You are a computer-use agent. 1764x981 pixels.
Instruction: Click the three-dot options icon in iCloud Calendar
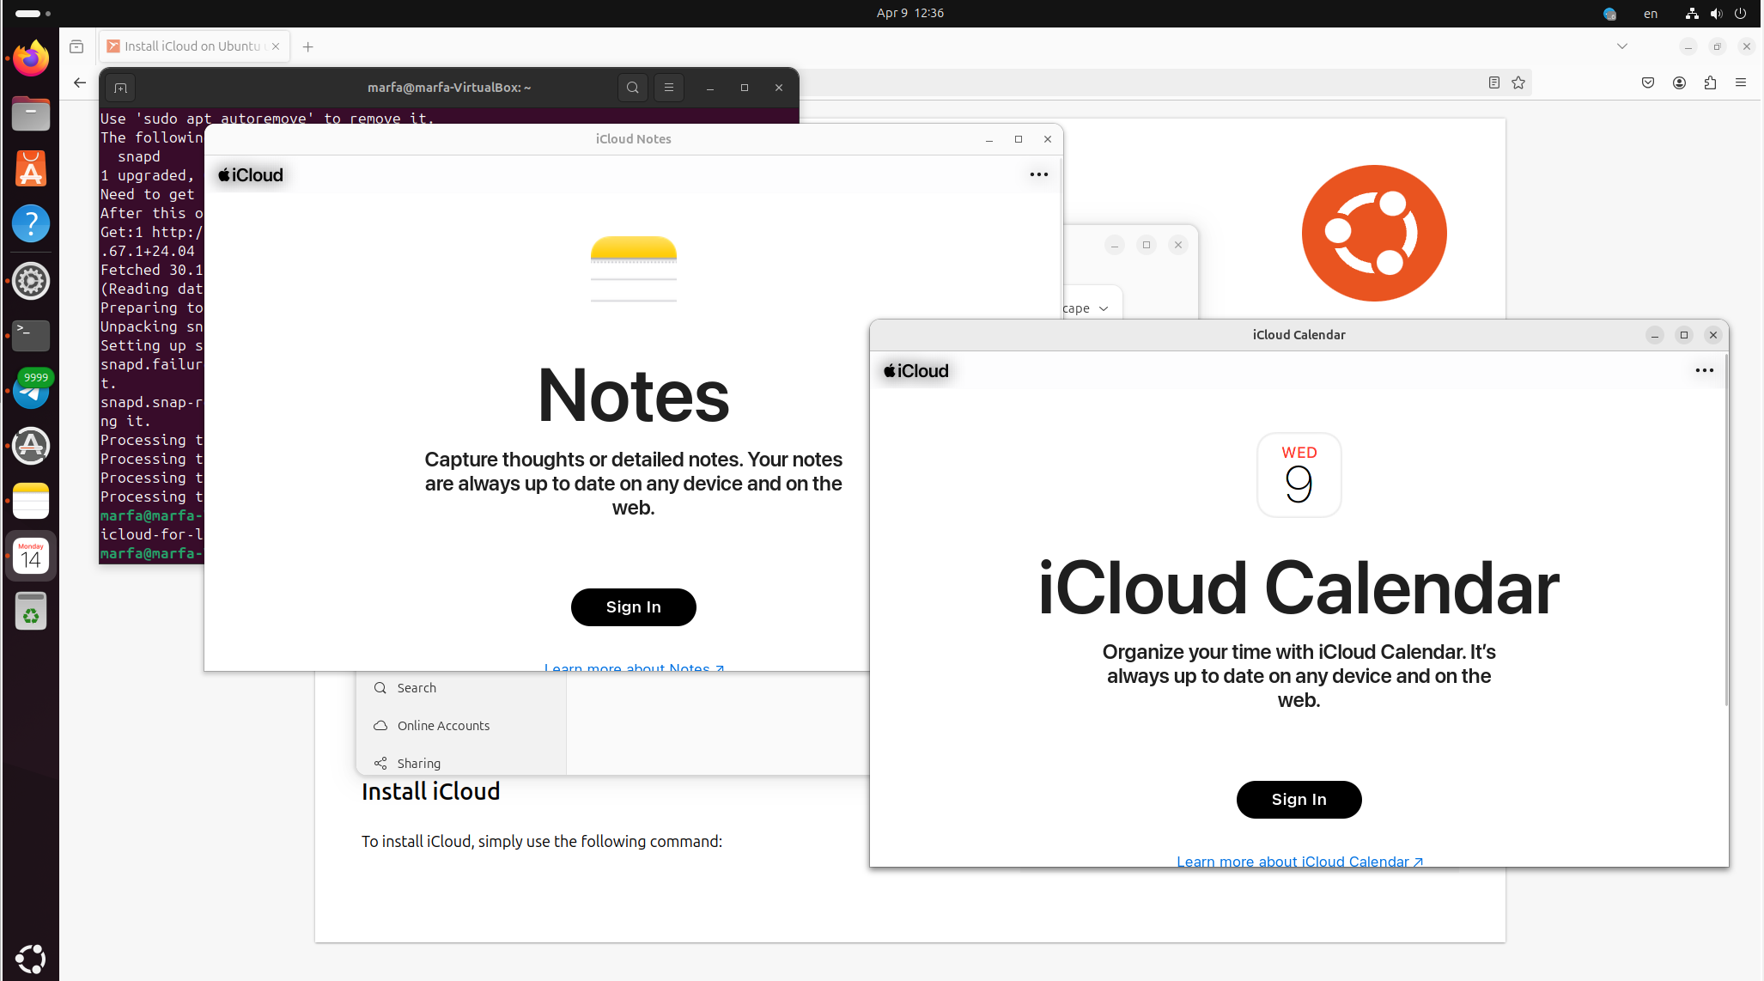point(1705,370)
